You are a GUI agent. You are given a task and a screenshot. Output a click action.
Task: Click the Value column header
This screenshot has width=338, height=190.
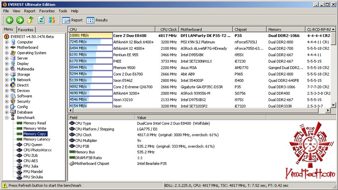coord(201,117)
